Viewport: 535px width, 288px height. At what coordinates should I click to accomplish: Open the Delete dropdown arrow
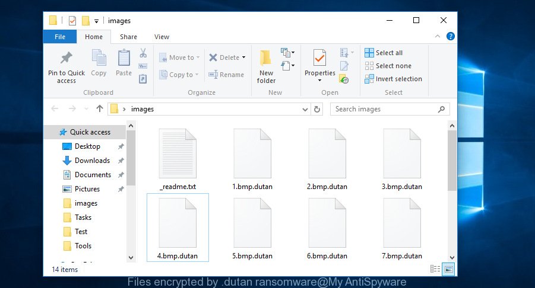(x=243, y=57)
